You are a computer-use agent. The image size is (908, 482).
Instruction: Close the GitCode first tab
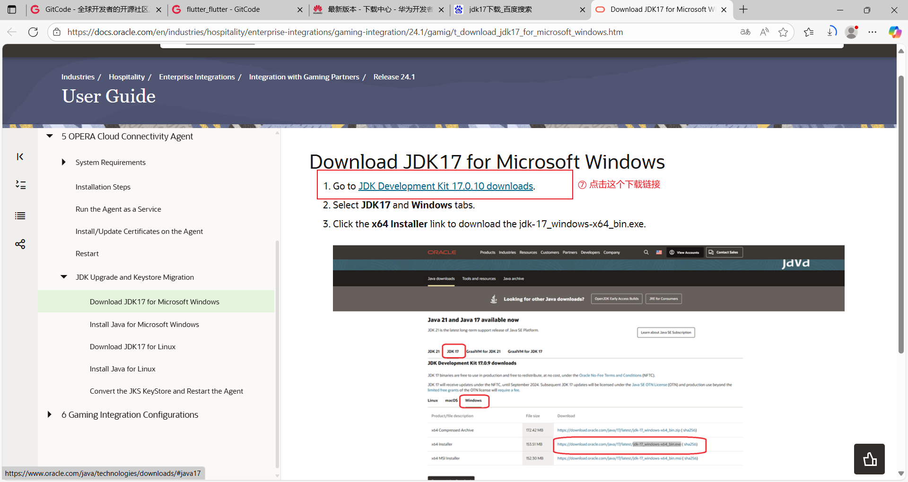tap(158, 9)
